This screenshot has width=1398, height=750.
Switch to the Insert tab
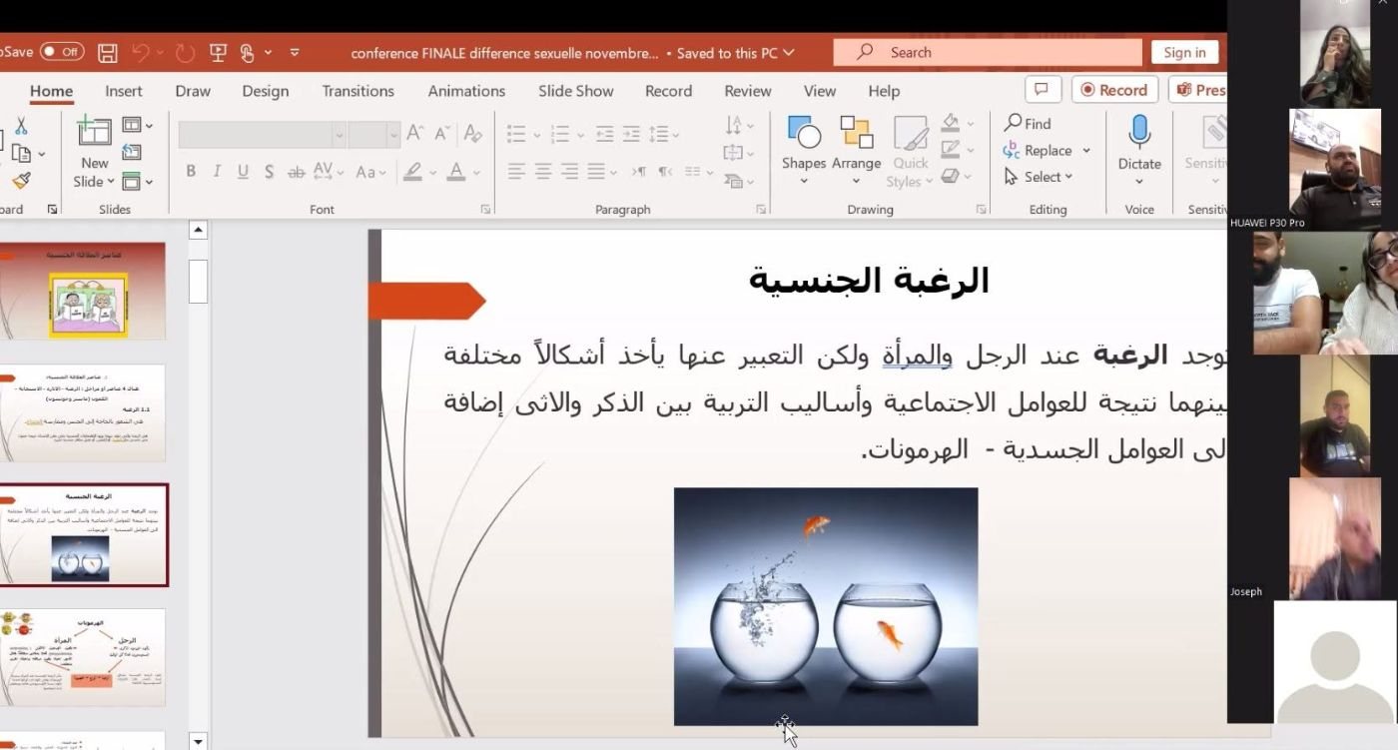click(x=124, y=91)
